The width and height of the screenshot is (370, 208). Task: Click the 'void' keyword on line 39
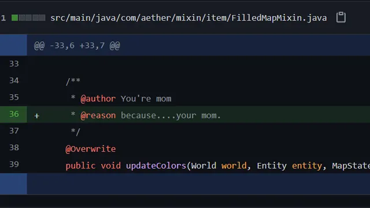tap(110, 166)
